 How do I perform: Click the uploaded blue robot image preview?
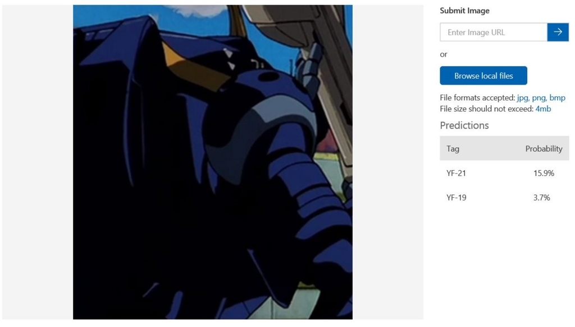coord(213,162)
